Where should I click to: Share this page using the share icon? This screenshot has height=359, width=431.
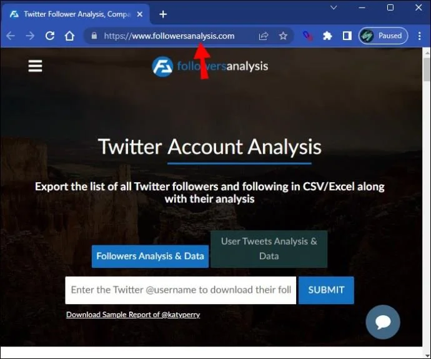coord(264,36)
